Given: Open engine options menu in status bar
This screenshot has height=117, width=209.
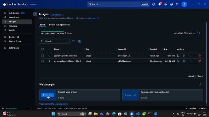Looking at the screenshot, I should (32, 108).
